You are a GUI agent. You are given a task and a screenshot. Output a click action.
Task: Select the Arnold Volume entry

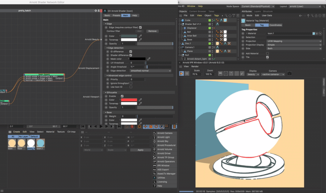165,149
